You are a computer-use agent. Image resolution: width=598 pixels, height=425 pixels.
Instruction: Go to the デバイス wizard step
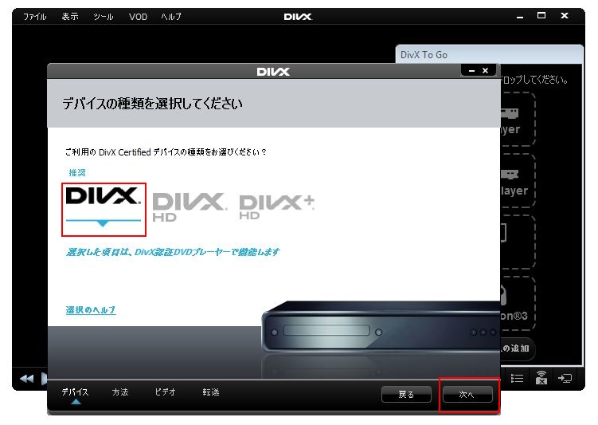(x=75, y=392)
